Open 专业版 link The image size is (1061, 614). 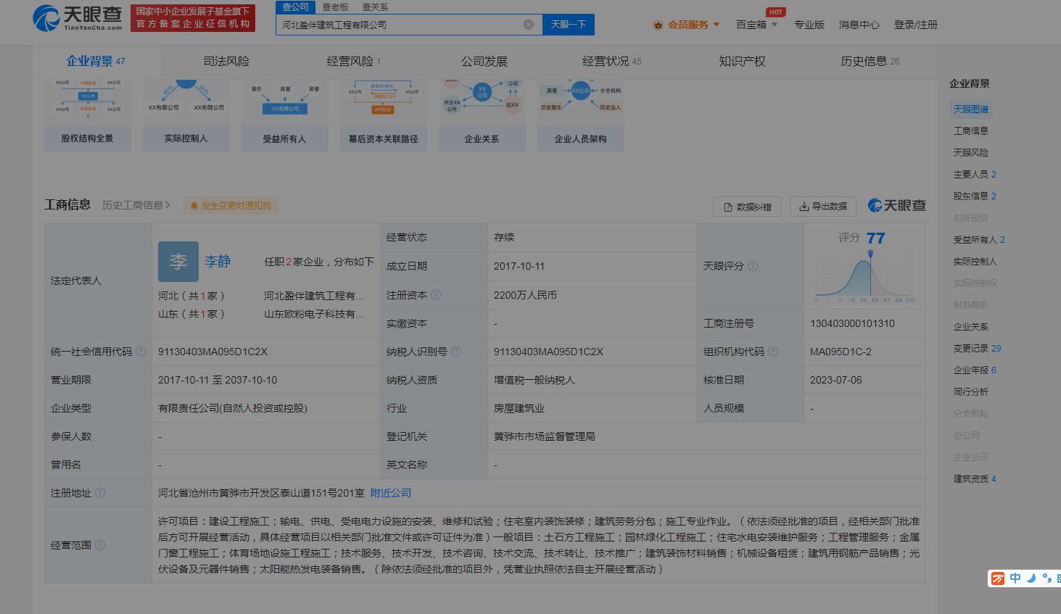pyautogui.click(x=809, y=25)
